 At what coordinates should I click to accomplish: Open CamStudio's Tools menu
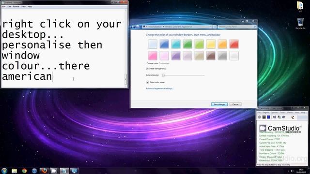click(x=282, y=113)
